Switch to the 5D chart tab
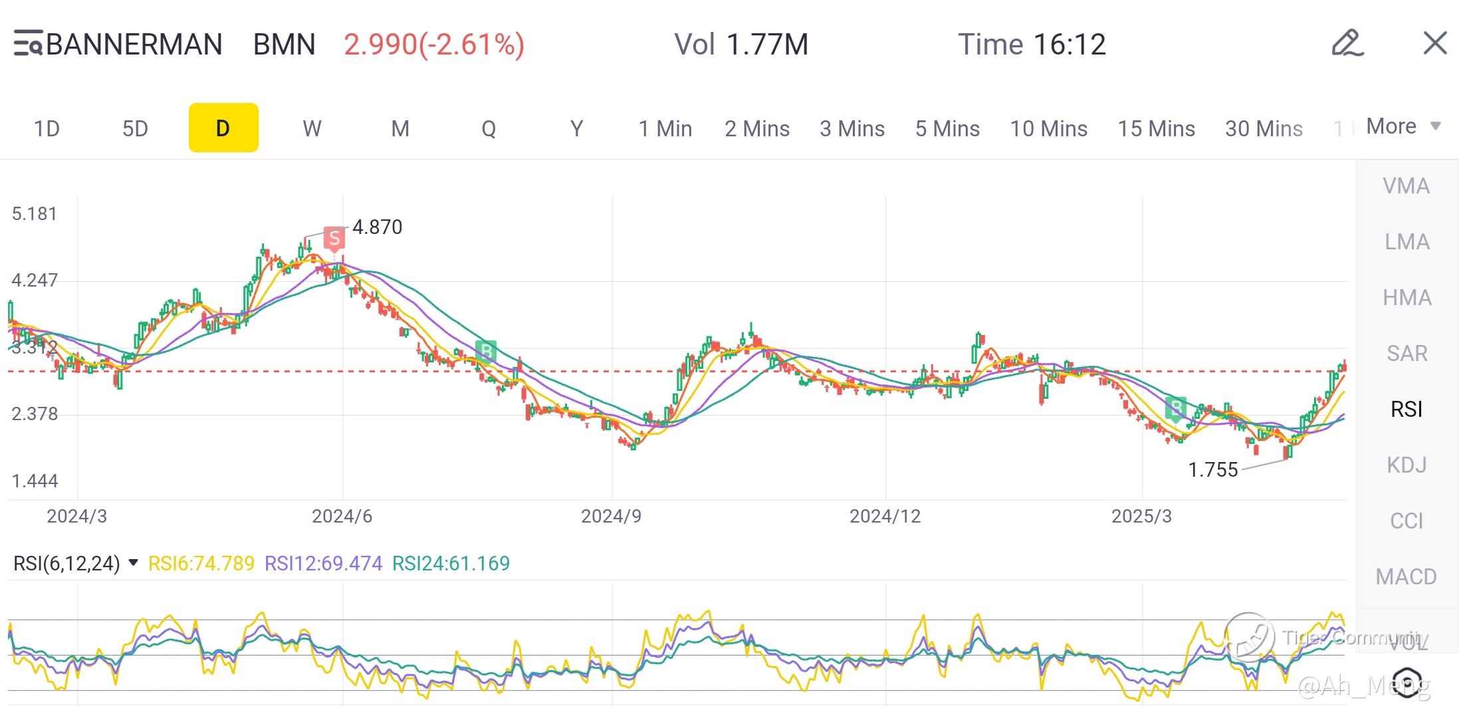The image size is (1459, 718). (x=135, y=128)
